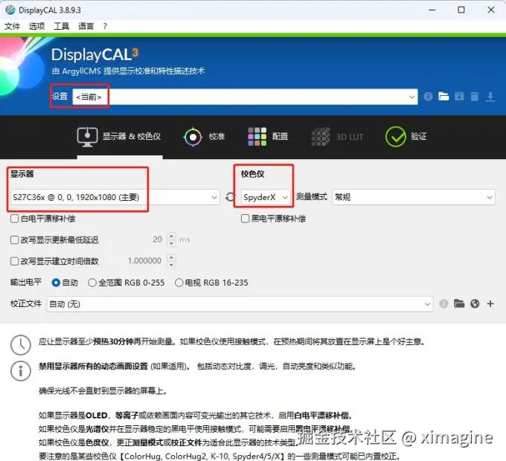Open the 选项 menu
The height and width of the screenshot is (461, 506).
[36, 26]
